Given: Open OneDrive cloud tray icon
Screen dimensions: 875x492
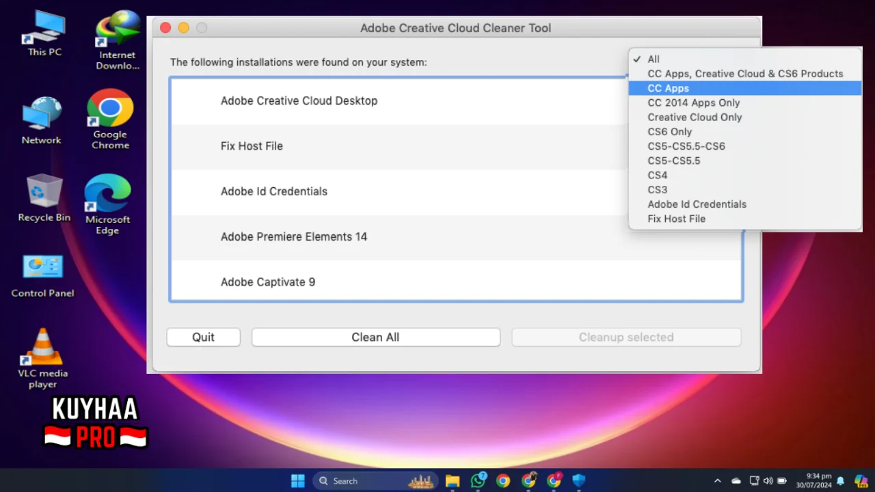Looking at the screenshot, I should pyautogui.click(x=736, y=481).
